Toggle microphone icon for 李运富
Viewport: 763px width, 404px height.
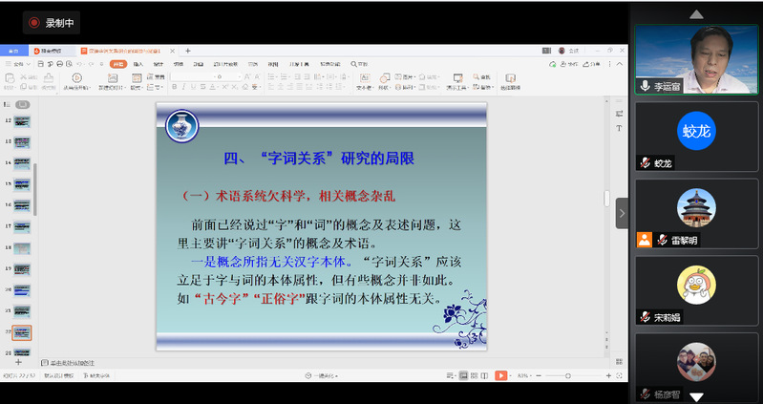[x=646, y=86]
